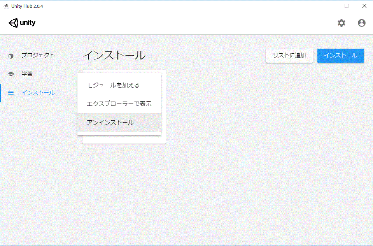This screenshot has height=246, width=373.
Task: Select モジュールを加える from the context menu
Action: [113, 85]
